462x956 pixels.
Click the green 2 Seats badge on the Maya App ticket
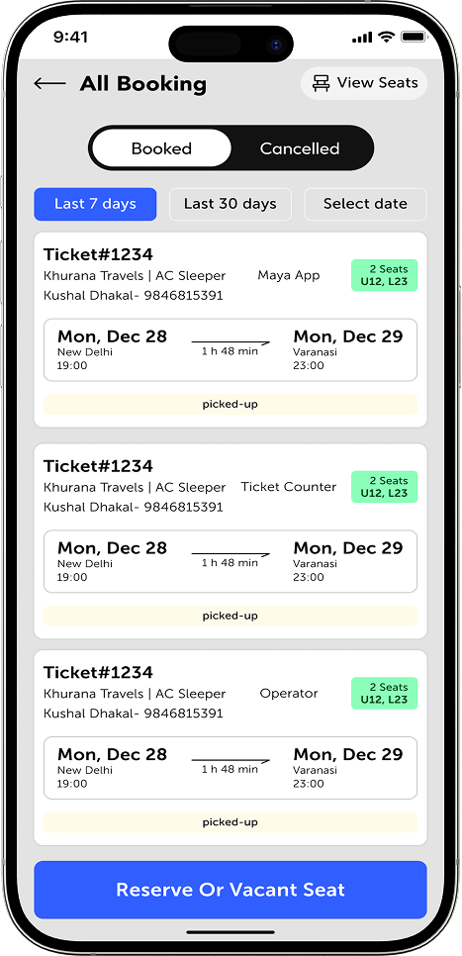tap(384, 275)
